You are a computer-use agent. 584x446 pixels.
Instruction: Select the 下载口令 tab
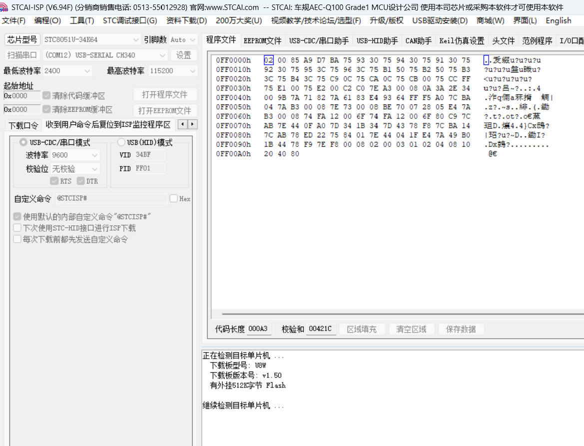[x=23, y=125]
